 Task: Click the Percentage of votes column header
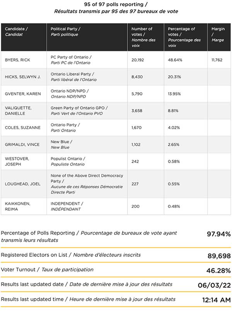[x=186, y=37]
